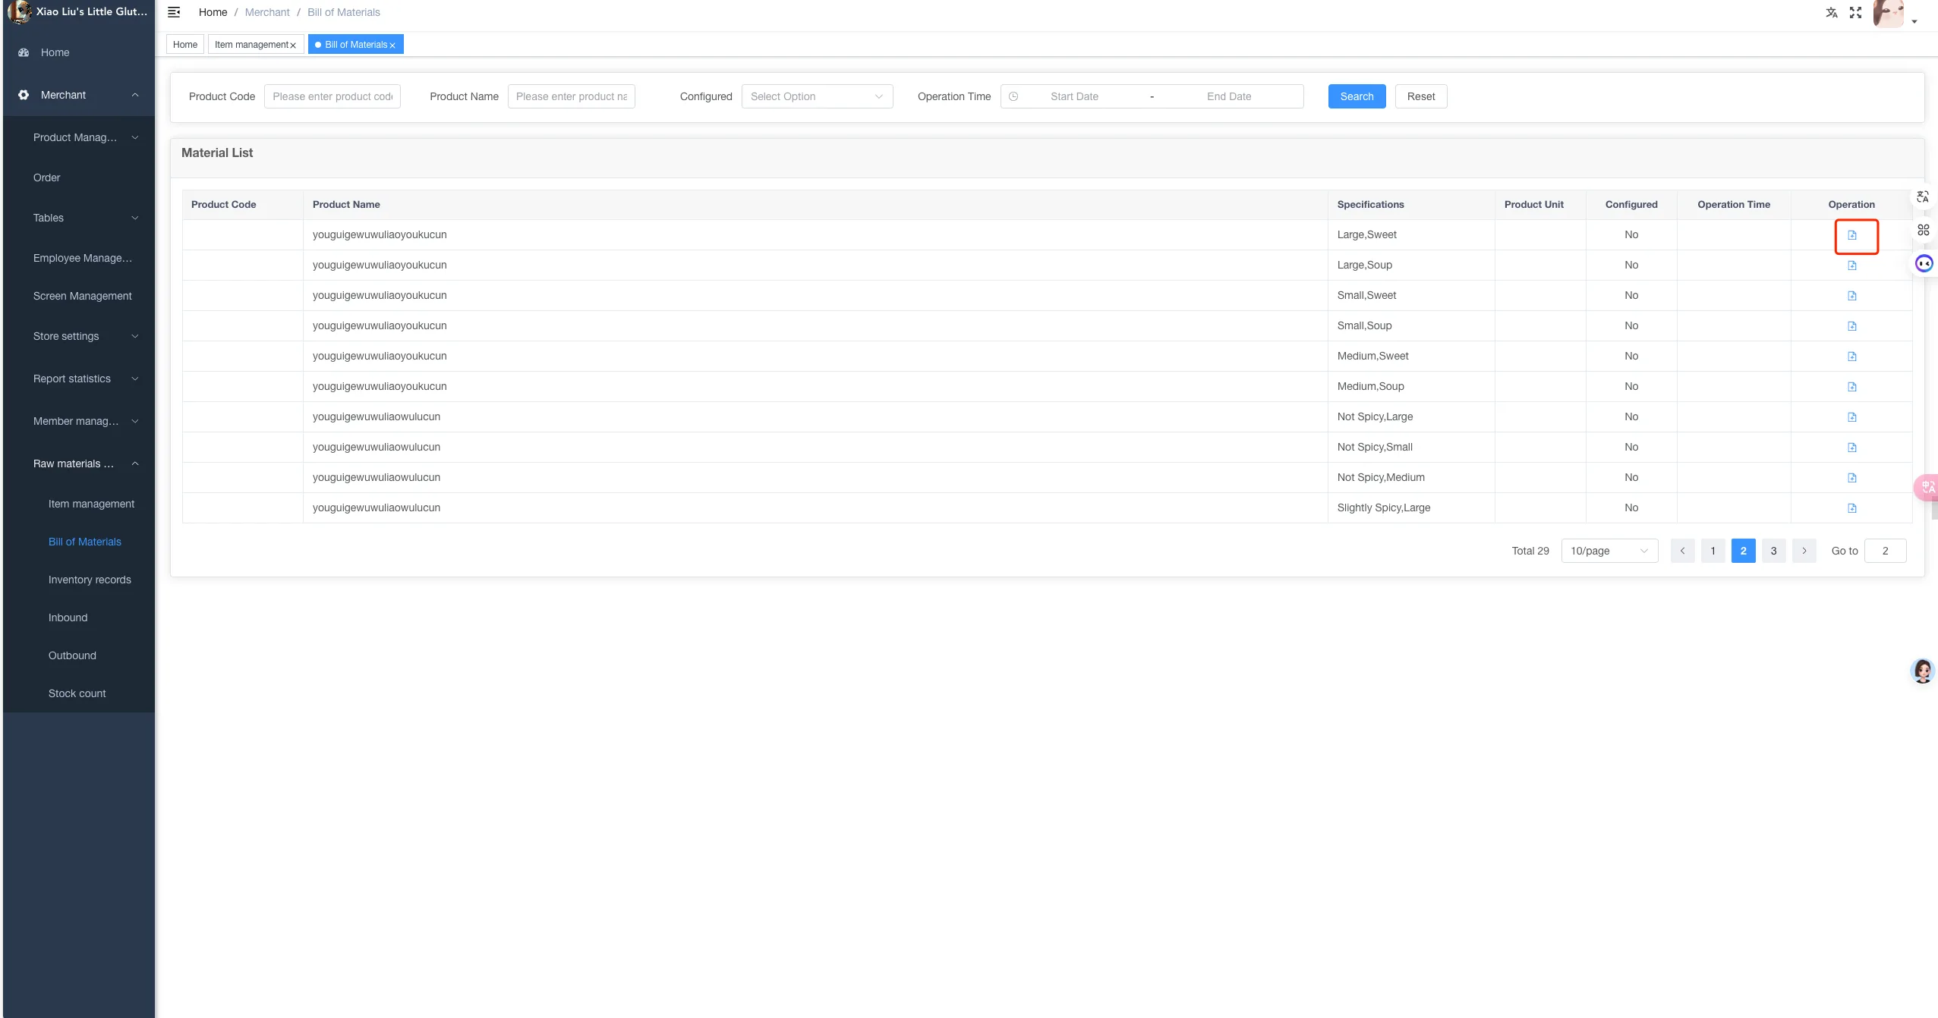Open configure icon for Small,Soup row
1938x1018 pixels.
(1851, 326)
